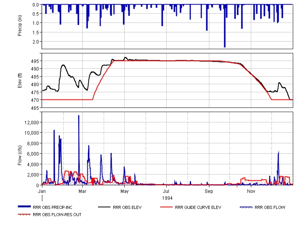
Task: Click the 2.0 tick label on precipitation axis
Action: pyautogui.click(x=36, y=41)
